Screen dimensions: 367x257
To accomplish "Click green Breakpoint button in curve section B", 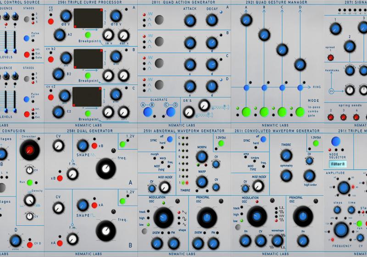I will pyautogui.click(x=88, y=76).
